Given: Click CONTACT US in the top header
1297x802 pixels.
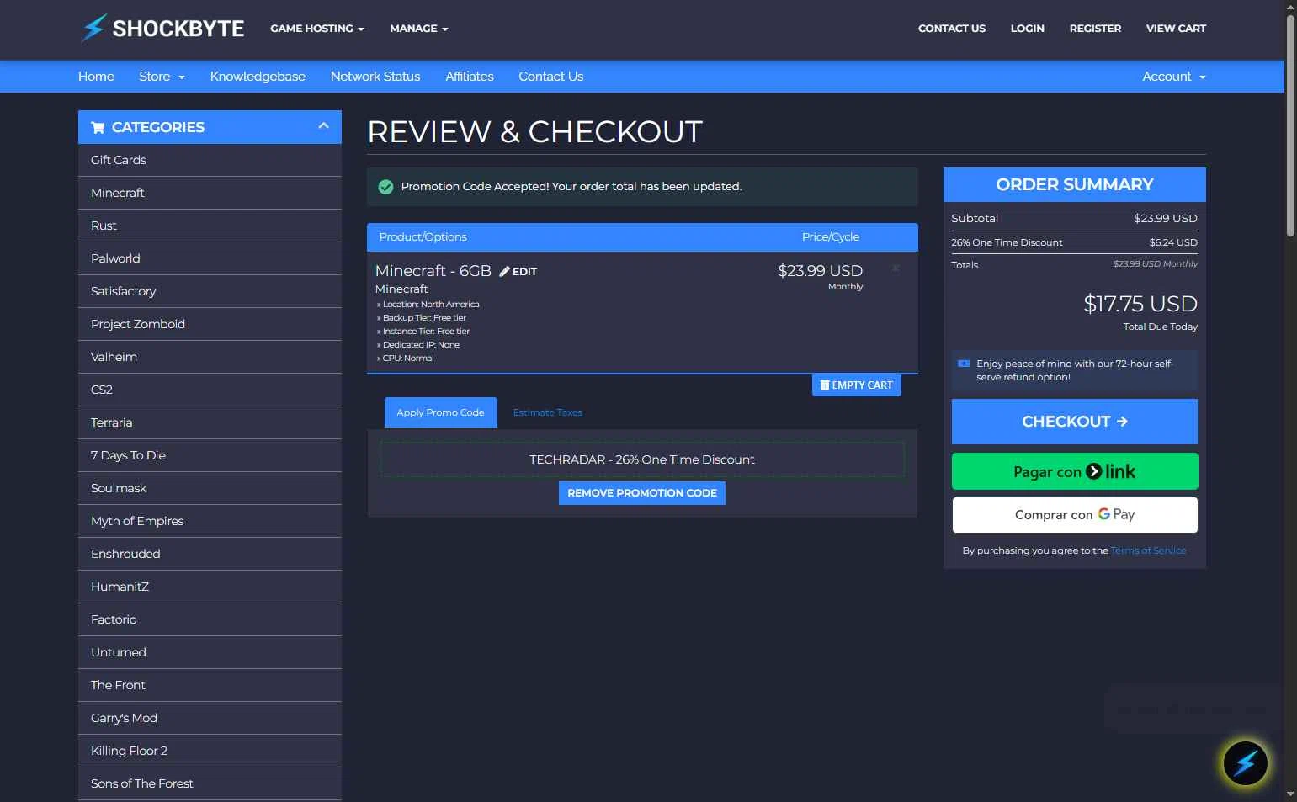Looking at the screenshot, I should pyautogui.click(x=952, y=29).
